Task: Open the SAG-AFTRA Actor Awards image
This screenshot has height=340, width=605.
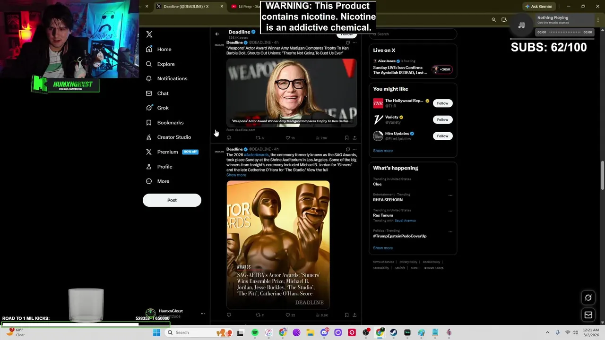Action: [x=278, y=245]
